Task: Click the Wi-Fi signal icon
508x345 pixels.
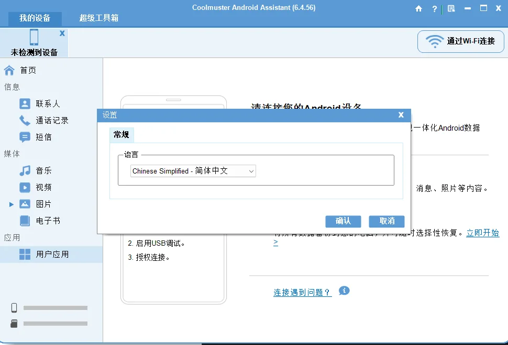Action: point(434,41)
